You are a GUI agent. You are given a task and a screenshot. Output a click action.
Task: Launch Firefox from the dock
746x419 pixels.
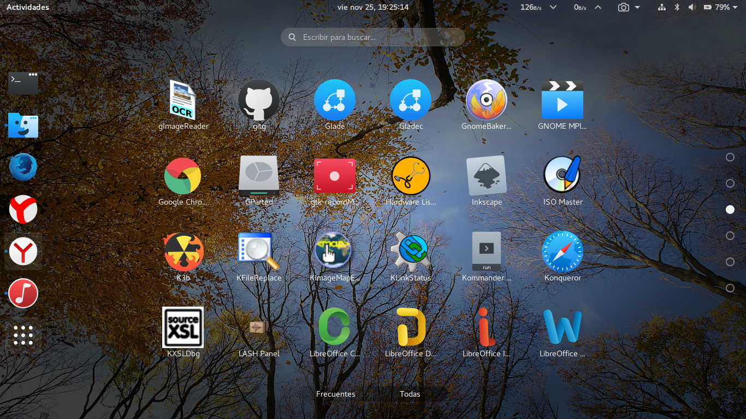point(23,167)
